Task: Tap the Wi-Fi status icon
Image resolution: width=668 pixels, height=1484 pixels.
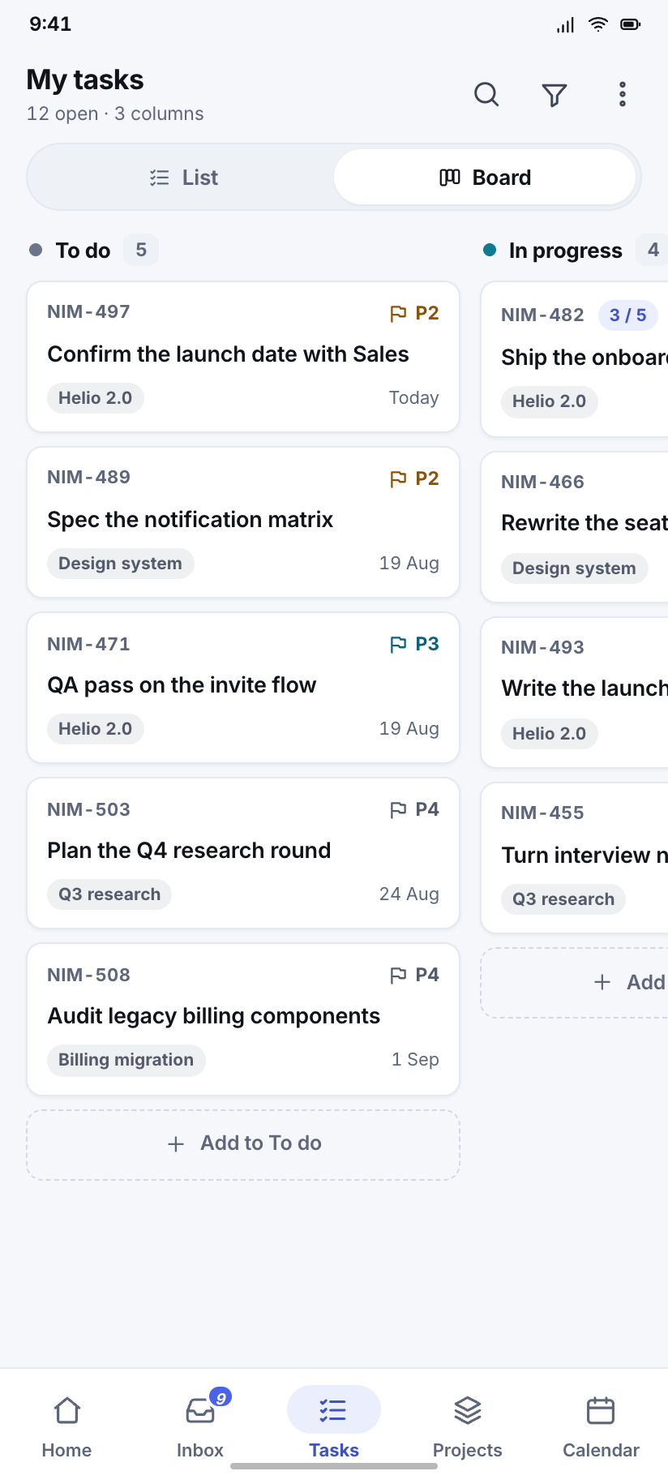Action: 598,24
